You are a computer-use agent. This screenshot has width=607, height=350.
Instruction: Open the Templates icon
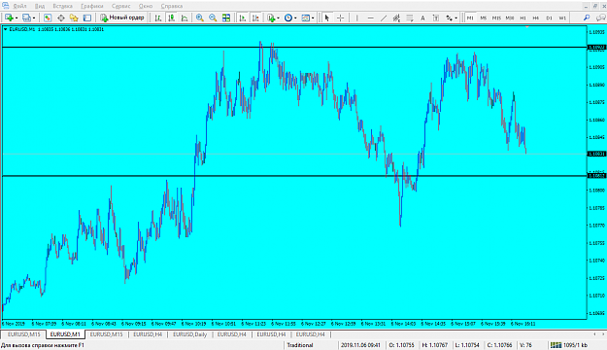(x=305, y=17)
